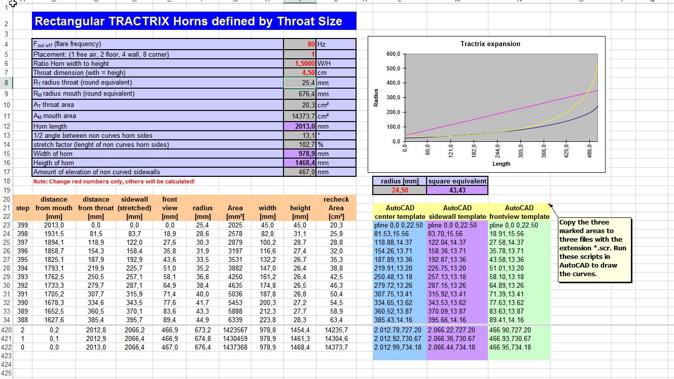Image resolution: width=674 pixels, height=379 pixels.
Task: Select the Hz unit cell
Action: pos(337,44)
